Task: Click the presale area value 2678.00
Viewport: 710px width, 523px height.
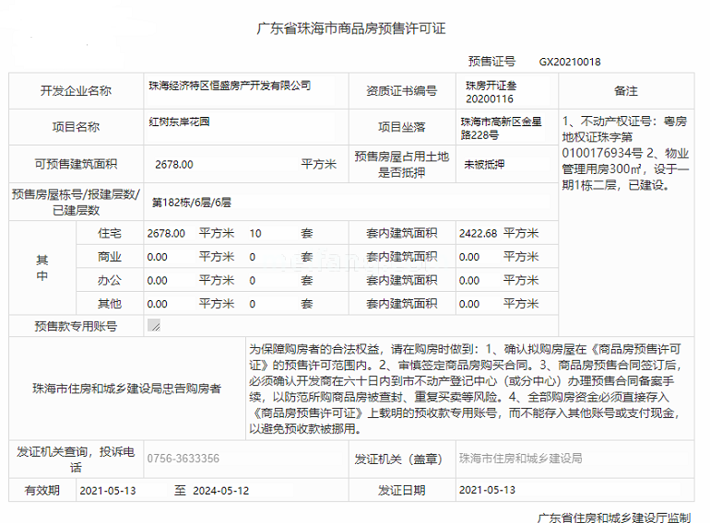Action: point(174,165)
